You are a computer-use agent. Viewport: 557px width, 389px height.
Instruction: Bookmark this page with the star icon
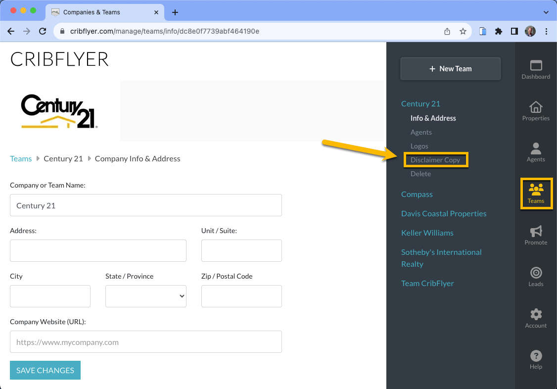(x=463, y=31)
